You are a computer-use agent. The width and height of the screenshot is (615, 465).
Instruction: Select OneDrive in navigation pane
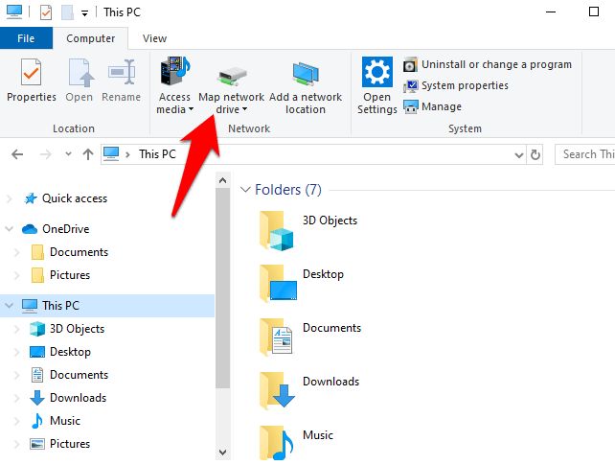click(65, 229)
